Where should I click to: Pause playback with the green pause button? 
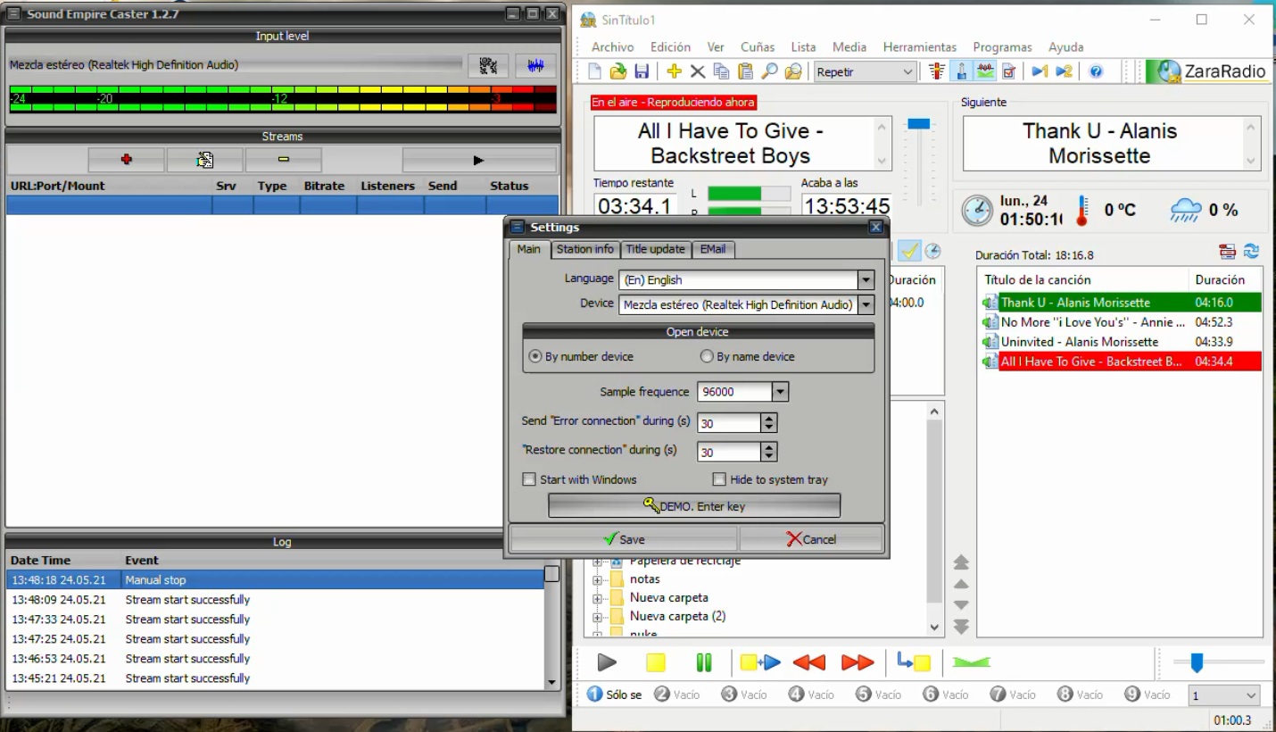point(704,662)
